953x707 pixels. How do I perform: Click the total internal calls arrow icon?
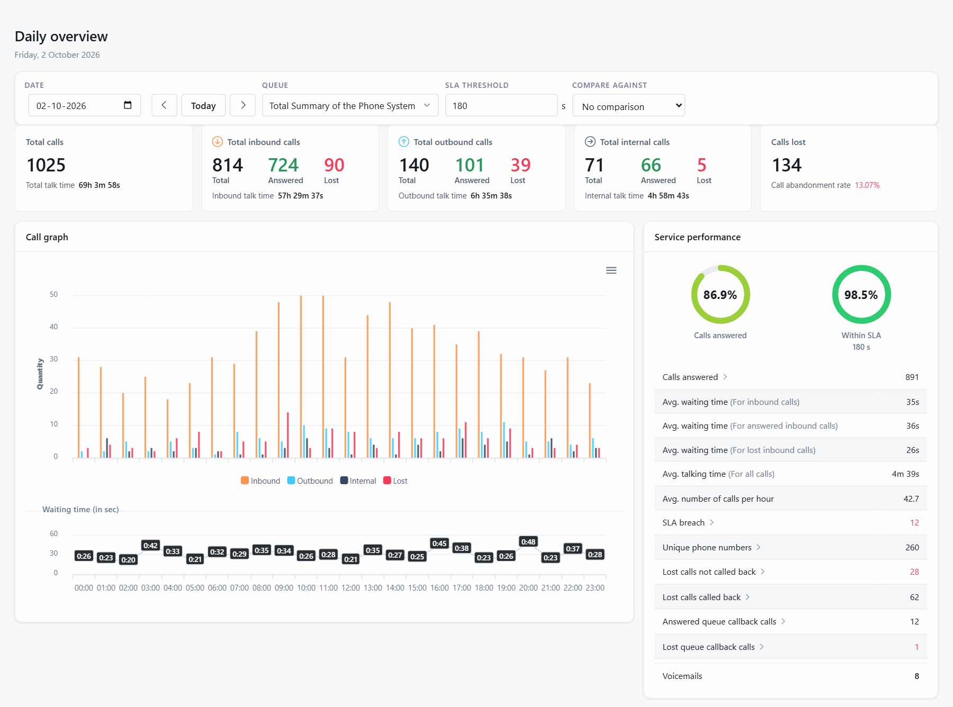point(590,142)
